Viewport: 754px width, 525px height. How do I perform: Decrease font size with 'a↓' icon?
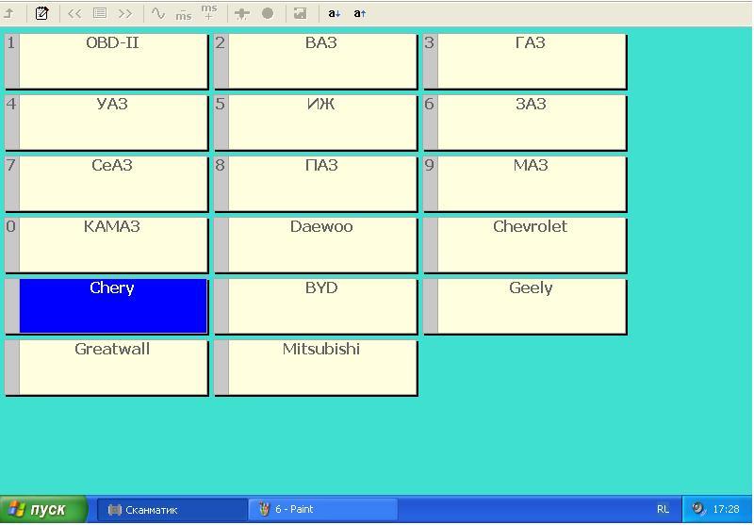coord(335,13)
